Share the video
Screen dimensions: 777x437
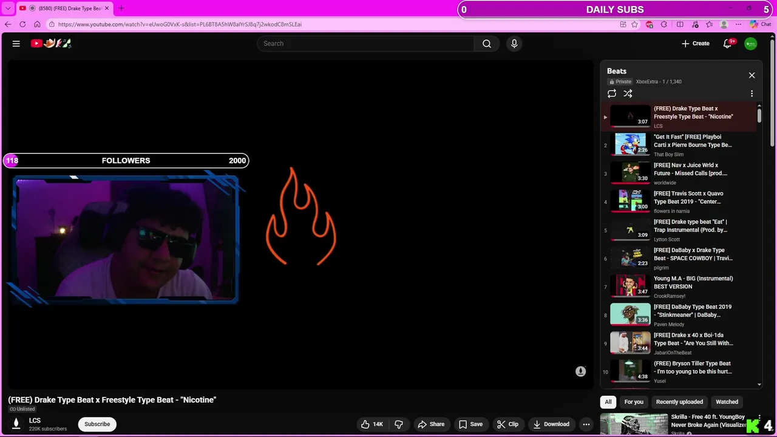430,424
